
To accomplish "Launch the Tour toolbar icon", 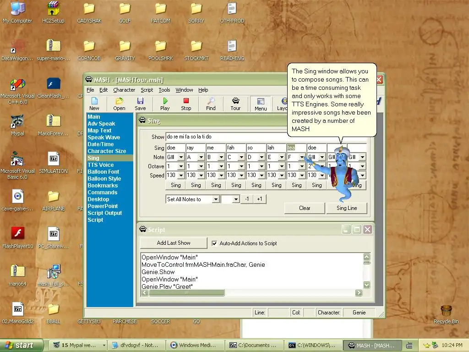I will click(x=235, y=104).
